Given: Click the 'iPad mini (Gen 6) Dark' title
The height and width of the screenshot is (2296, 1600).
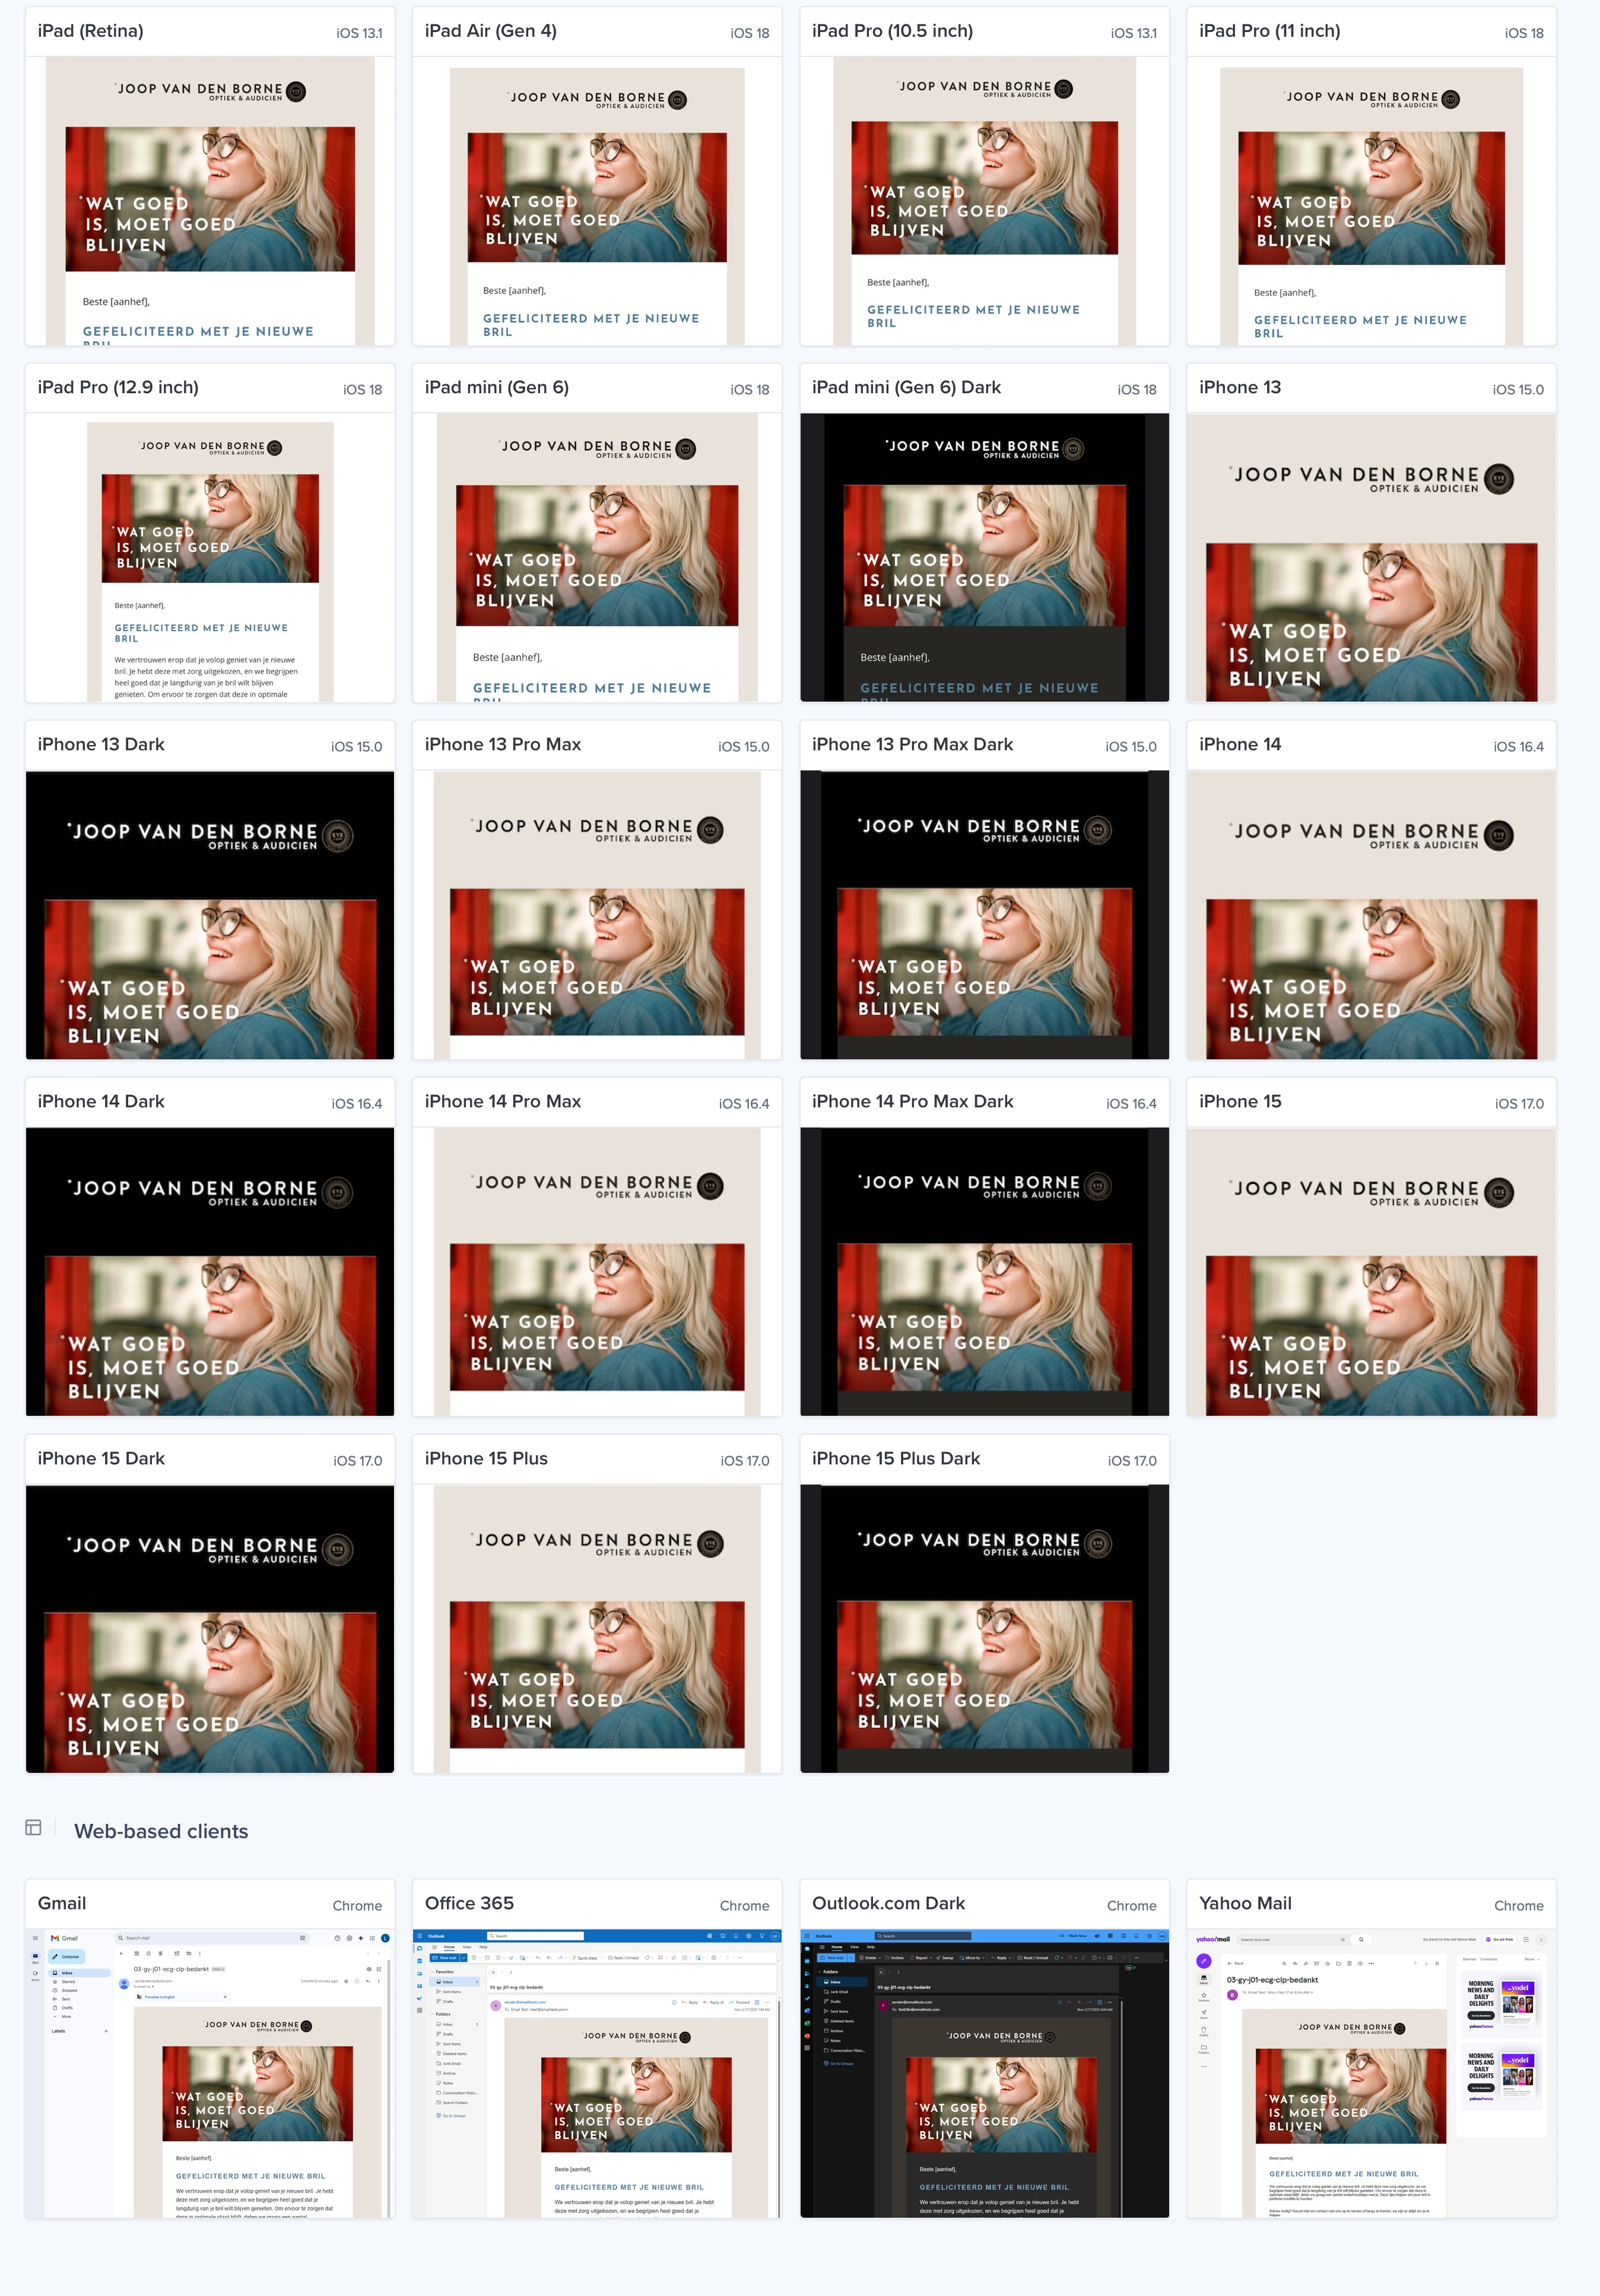Looking at the screenshot, I should (907, 388).
